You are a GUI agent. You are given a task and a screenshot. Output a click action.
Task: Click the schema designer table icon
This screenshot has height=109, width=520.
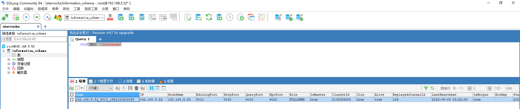[163, 17]
